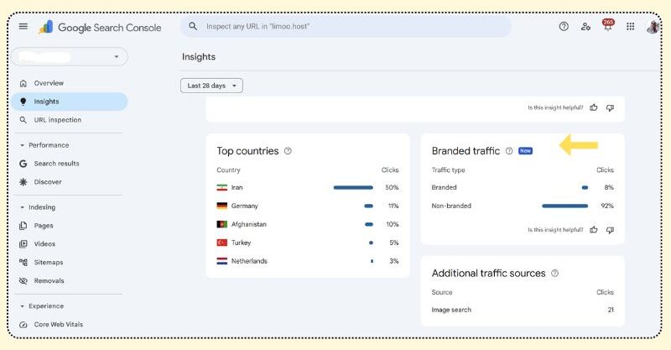The height and width of the screenshot is (350, 671).
Task: Click the Image search source row
Action: click(523, 310)
